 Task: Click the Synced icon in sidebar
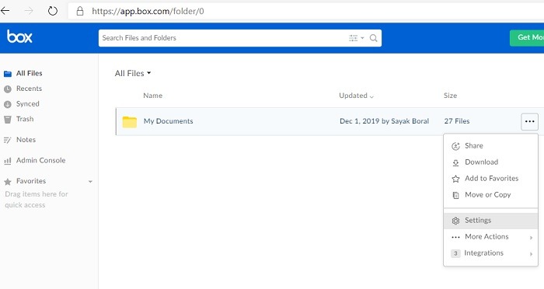[x=8, y=104]
